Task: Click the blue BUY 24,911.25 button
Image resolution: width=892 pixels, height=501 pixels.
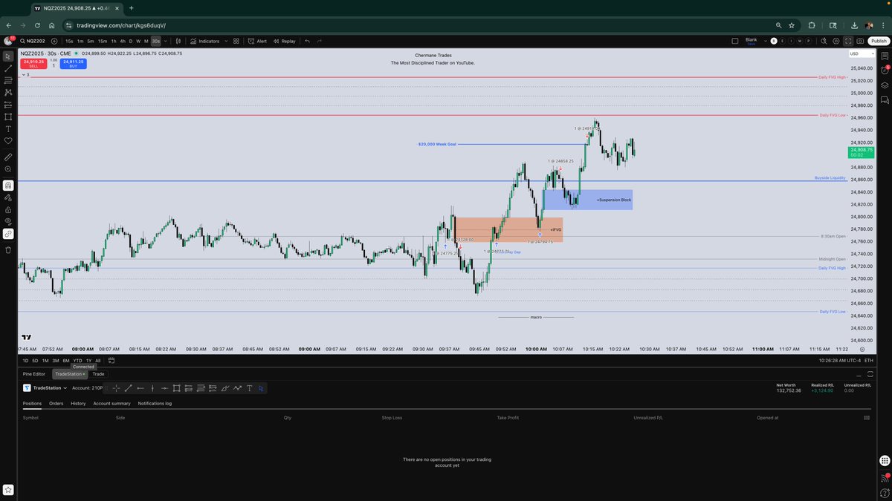Action: pyautogui.click(x=73, y=64)
